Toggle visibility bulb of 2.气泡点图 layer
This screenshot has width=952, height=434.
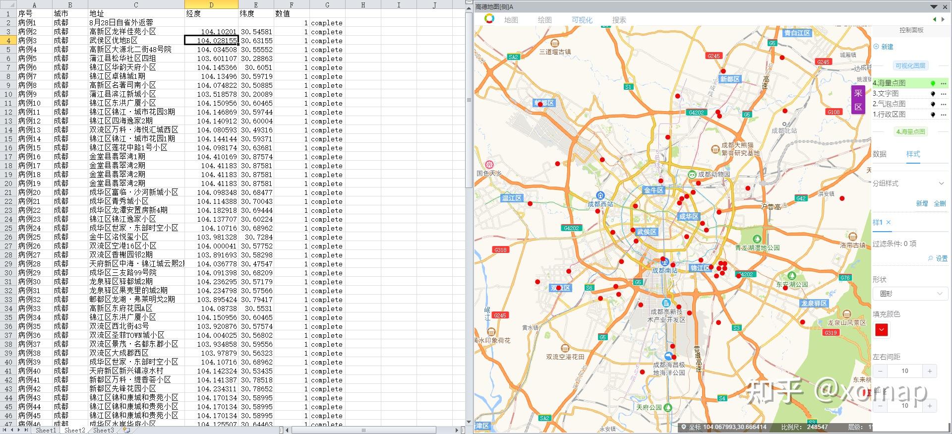tap(933, 104)
